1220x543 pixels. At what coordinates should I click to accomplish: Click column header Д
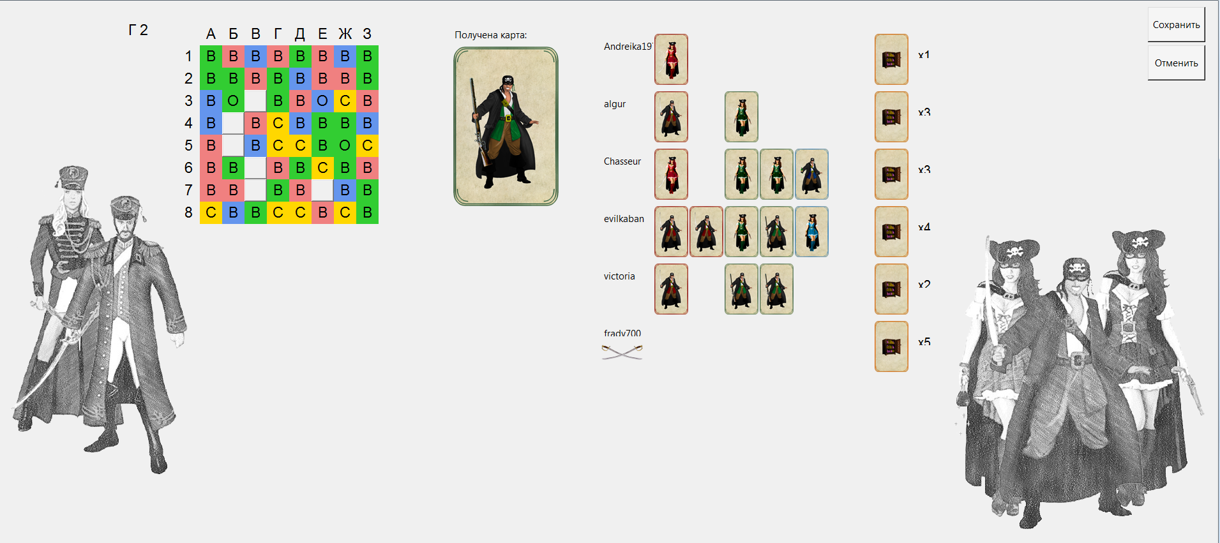(300, 34)
